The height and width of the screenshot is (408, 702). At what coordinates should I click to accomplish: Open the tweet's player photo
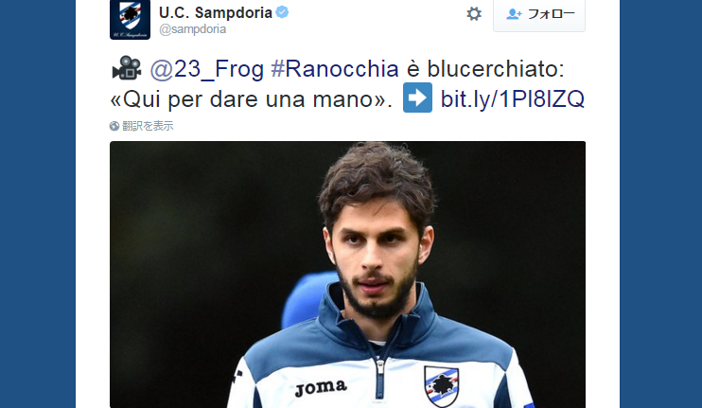point(347,275)
